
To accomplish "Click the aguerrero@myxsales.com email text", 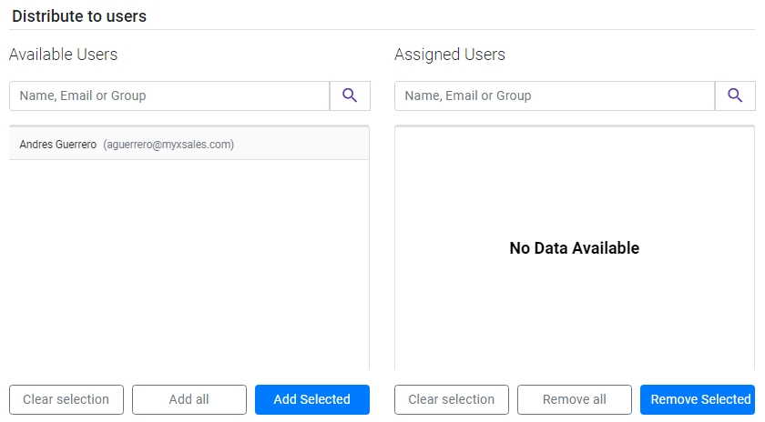I will coord(168,145).
